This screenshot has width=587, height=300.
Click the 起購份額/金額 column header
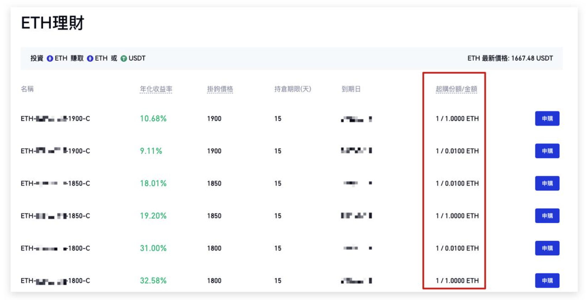click(456, 89)
